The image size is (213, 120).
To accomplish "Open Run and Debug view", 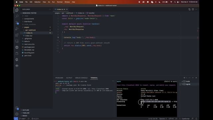I will [x=17, y=29].
